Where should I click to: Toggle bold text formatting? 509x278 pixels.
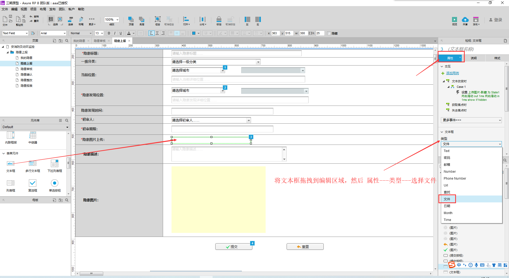click(x=109, y=33)
